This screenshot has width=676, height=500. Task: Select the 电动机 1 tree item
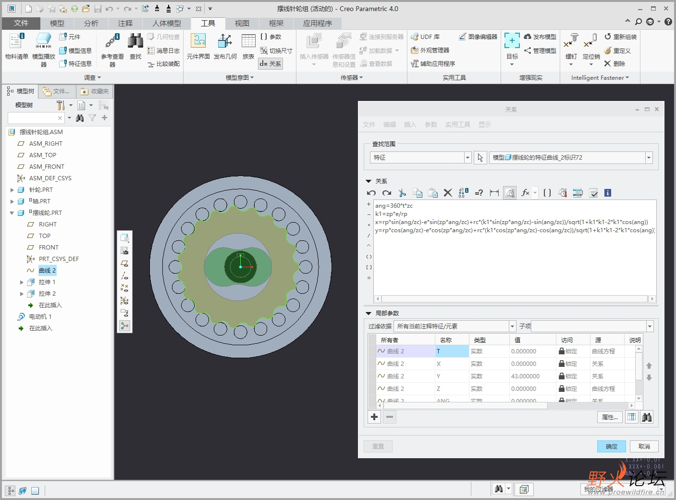(x=40, y=317)
